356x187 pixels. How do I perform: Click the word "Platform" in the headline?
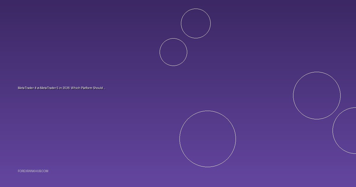click(86, 88)
